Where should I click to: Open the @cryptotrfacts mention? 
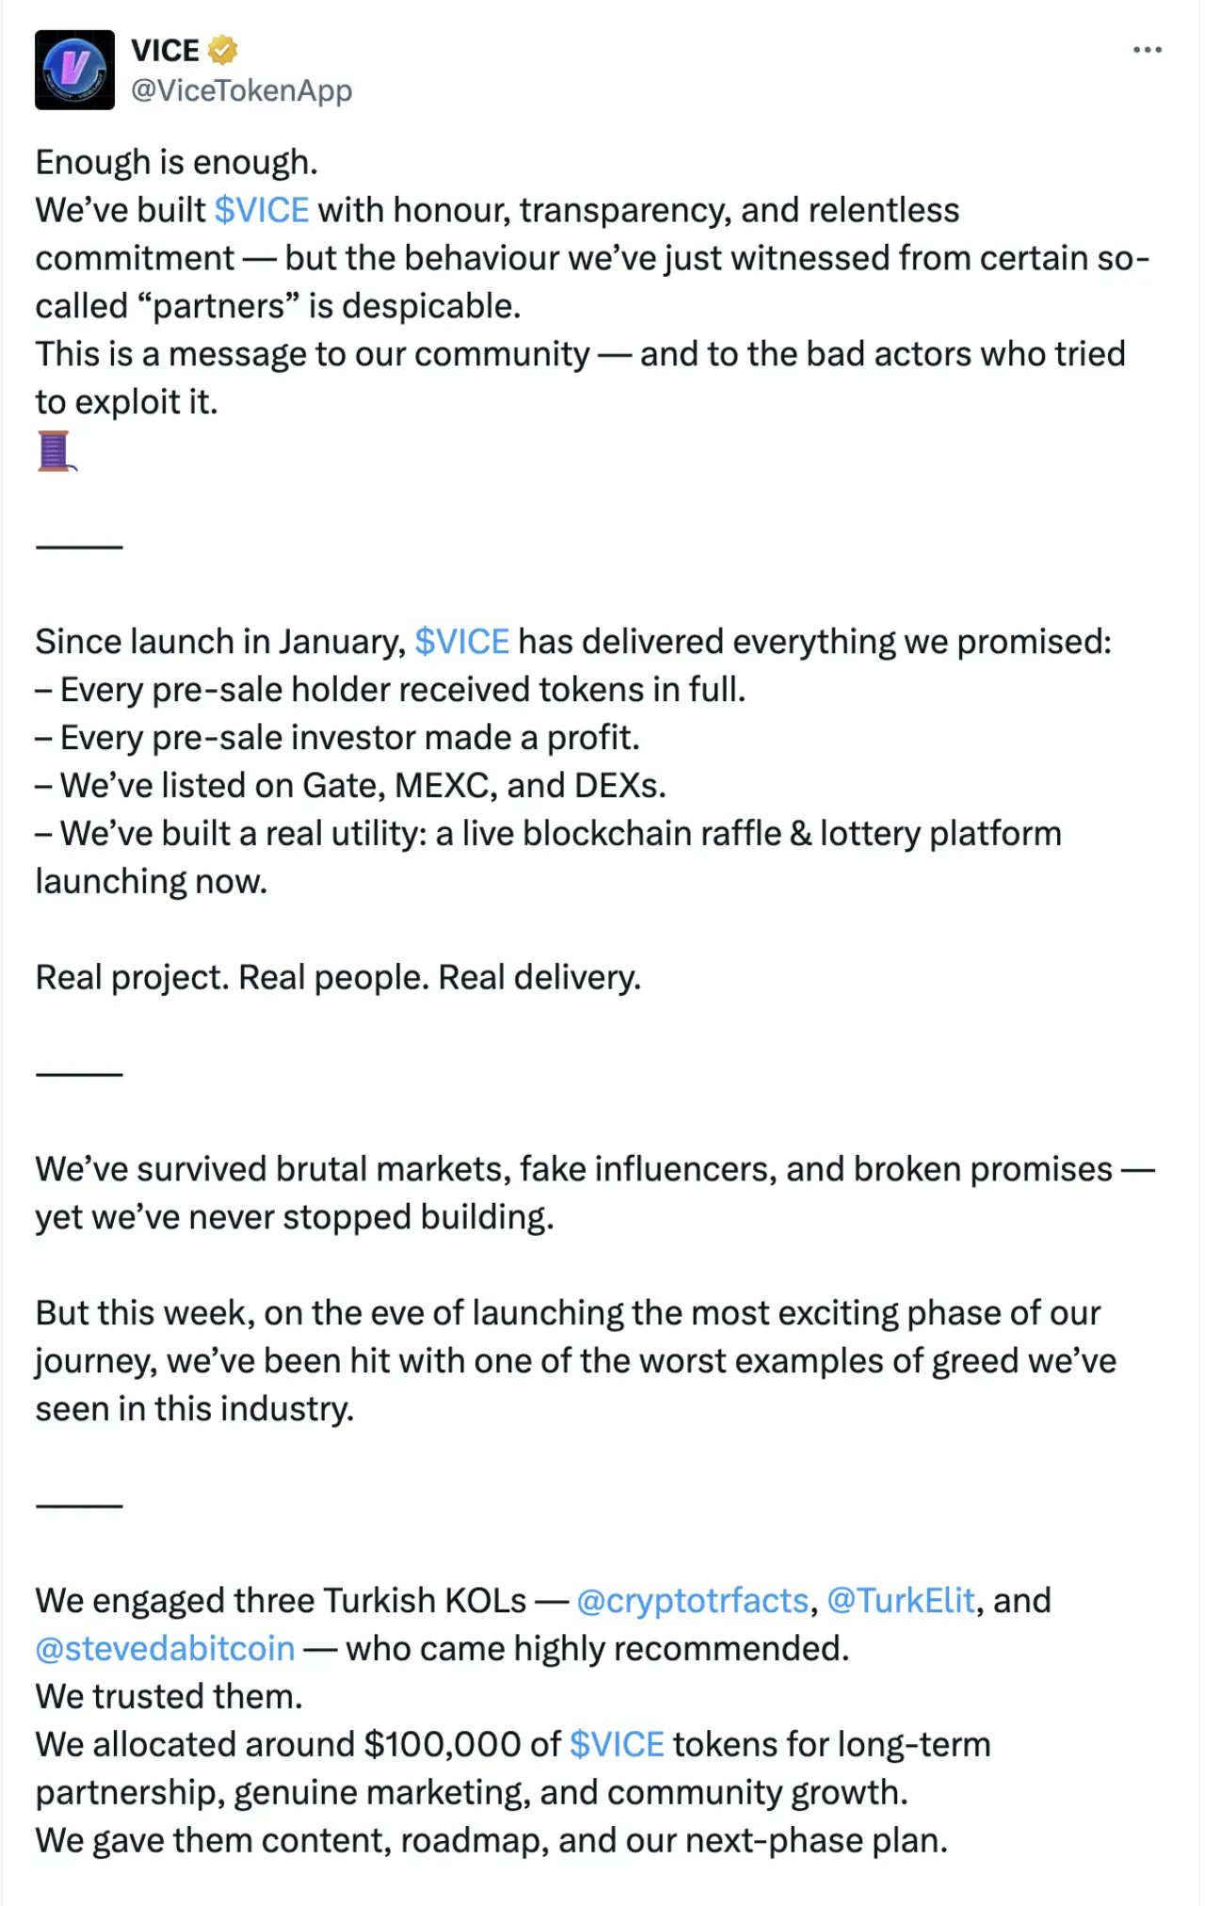point(692,1601)
